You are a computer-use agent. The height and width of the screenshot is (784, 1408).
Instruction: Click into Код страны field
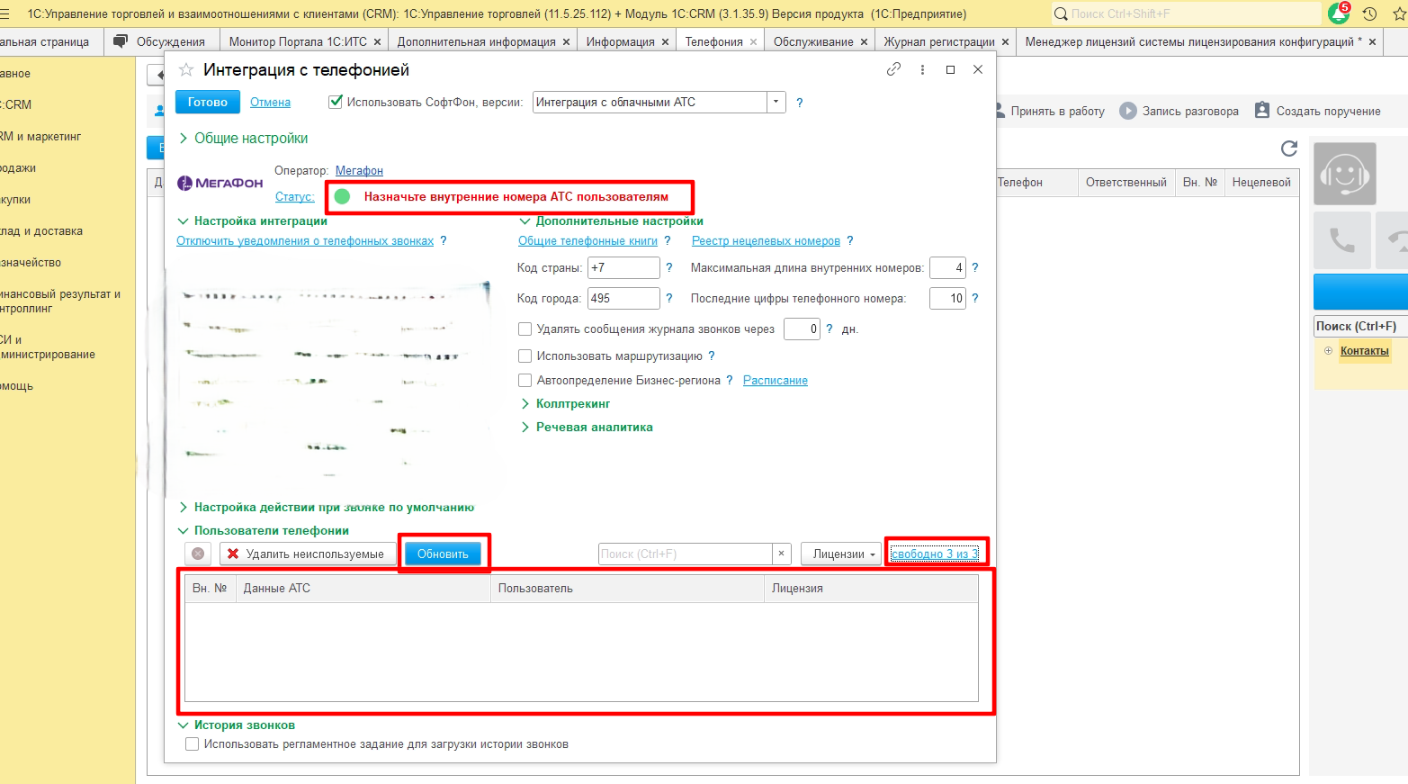click(623, 267)
